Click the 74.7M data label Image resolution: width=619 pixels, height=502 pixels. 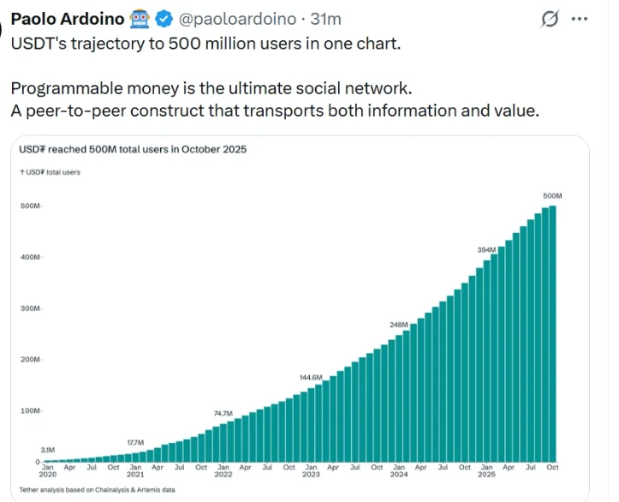[x=223, y=413]
